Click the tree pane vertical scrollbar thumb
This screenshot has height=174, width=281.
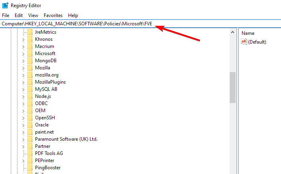232,88
